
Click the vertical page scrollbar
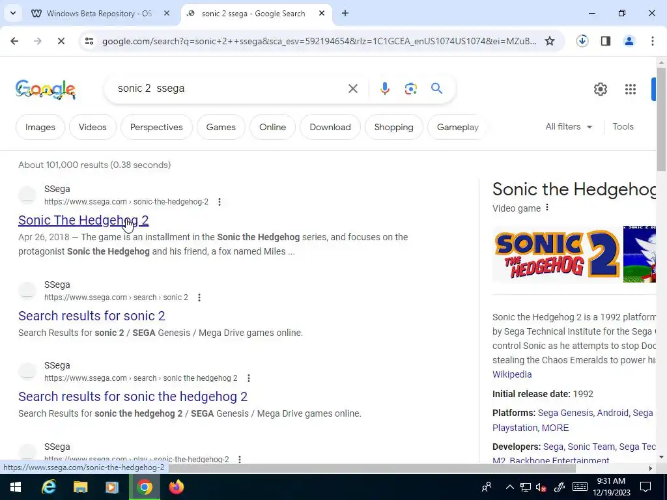coord(661,119)
